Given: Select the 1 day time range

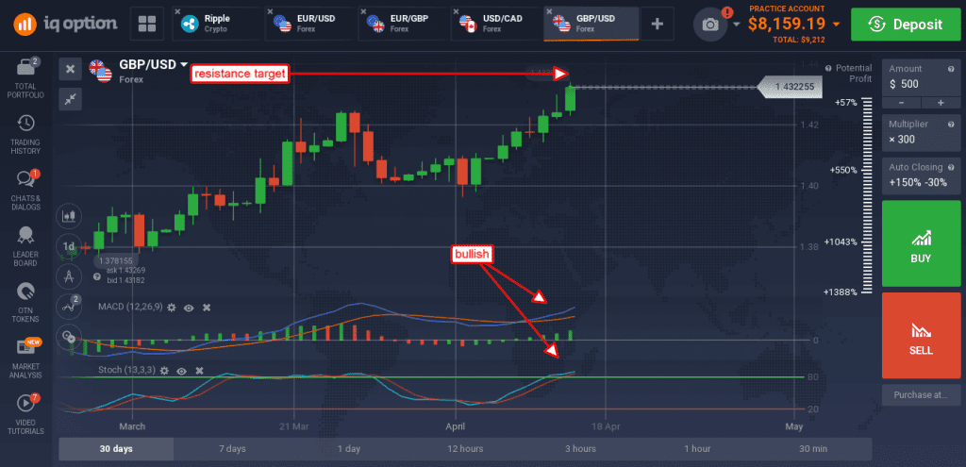Looking at the screenshot, I should [x=349, y=448].
